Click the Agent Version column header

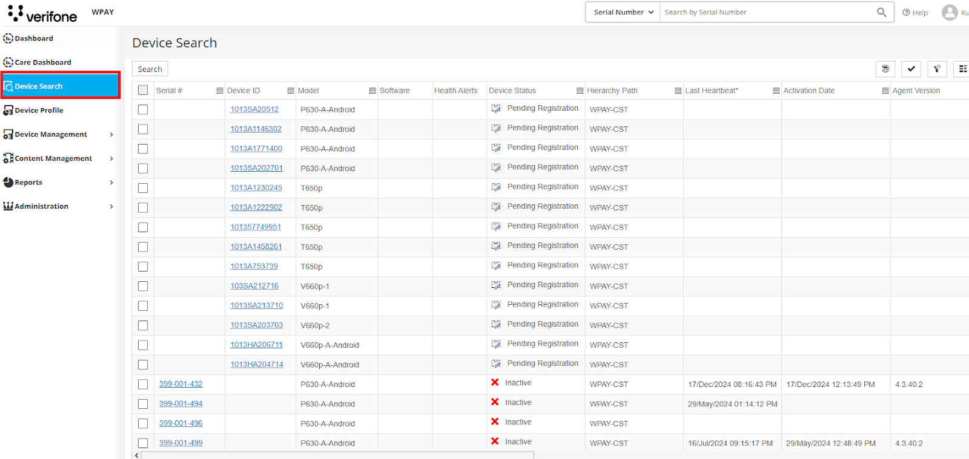916,91
